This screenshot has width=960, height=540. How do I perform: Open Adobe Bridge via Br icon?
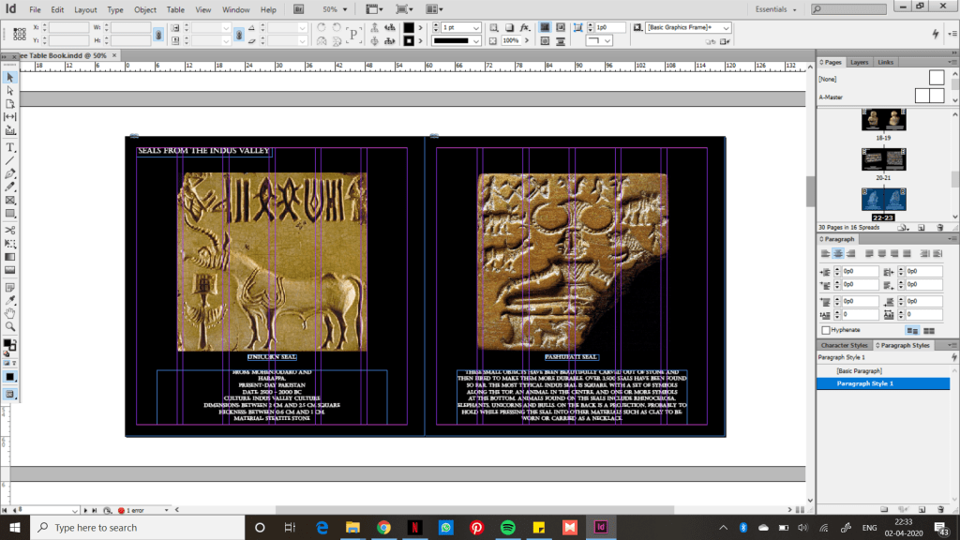tap(298, 9)
